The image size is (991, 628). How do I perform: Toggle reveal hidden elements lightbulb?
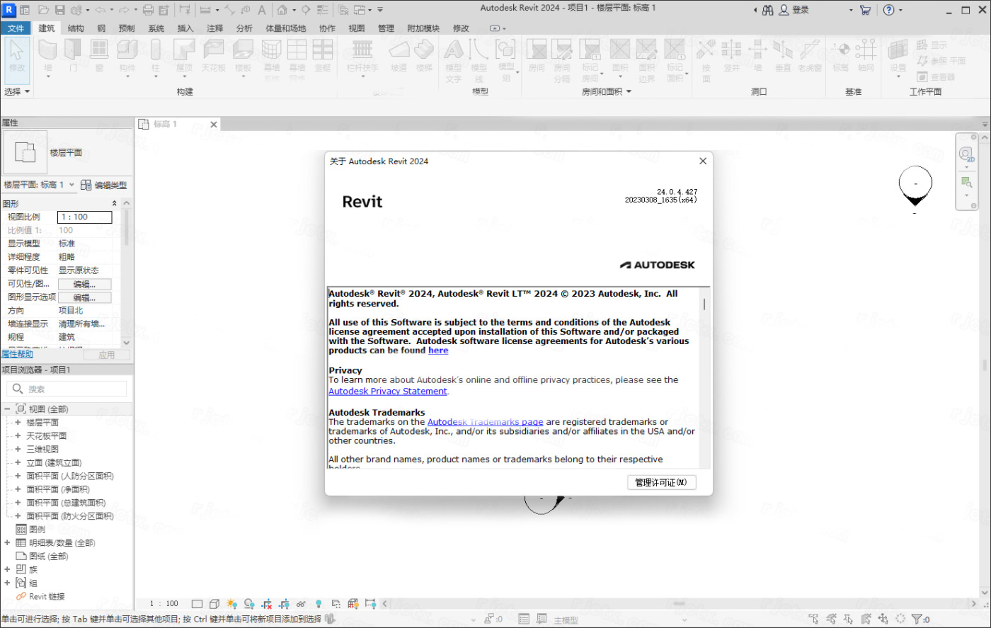click(x=318, y=603)
